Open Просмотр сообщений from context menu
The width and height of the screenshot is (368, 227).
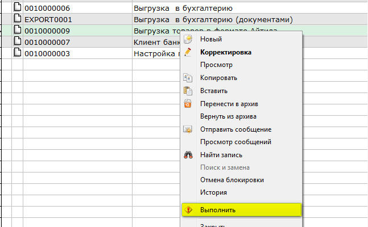pos(235,142)
